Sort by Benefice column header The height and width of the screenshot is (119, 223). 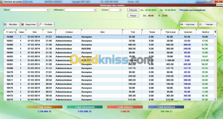click(x=205, y=32)
